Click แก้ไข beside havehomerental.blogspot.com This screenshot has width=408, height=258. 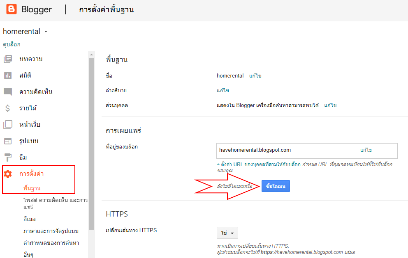366,150
